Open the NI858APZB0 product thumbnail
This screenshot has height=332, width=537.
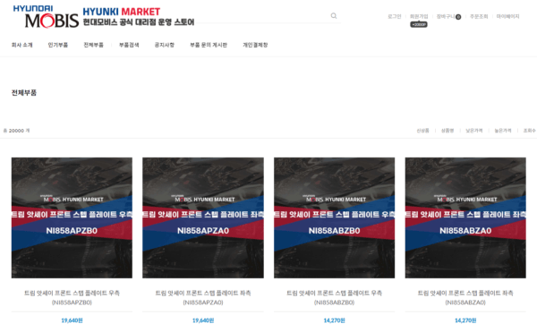[72, 217]
